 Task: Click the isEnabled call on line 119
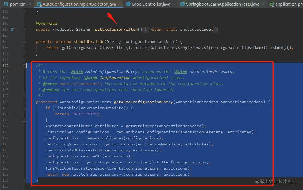tap(68, 108)
